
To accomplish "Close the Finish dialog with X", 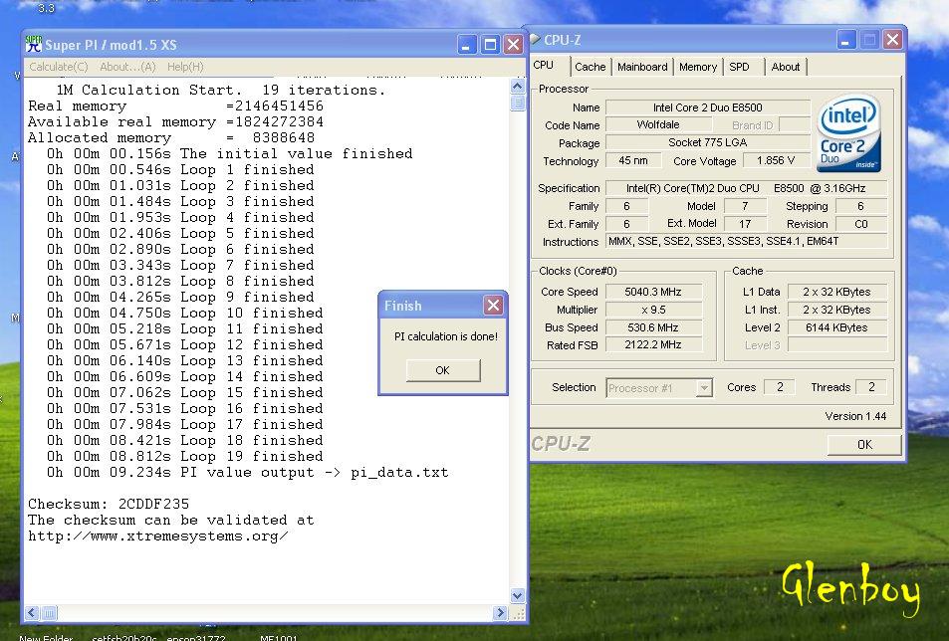I will (493, 306).
